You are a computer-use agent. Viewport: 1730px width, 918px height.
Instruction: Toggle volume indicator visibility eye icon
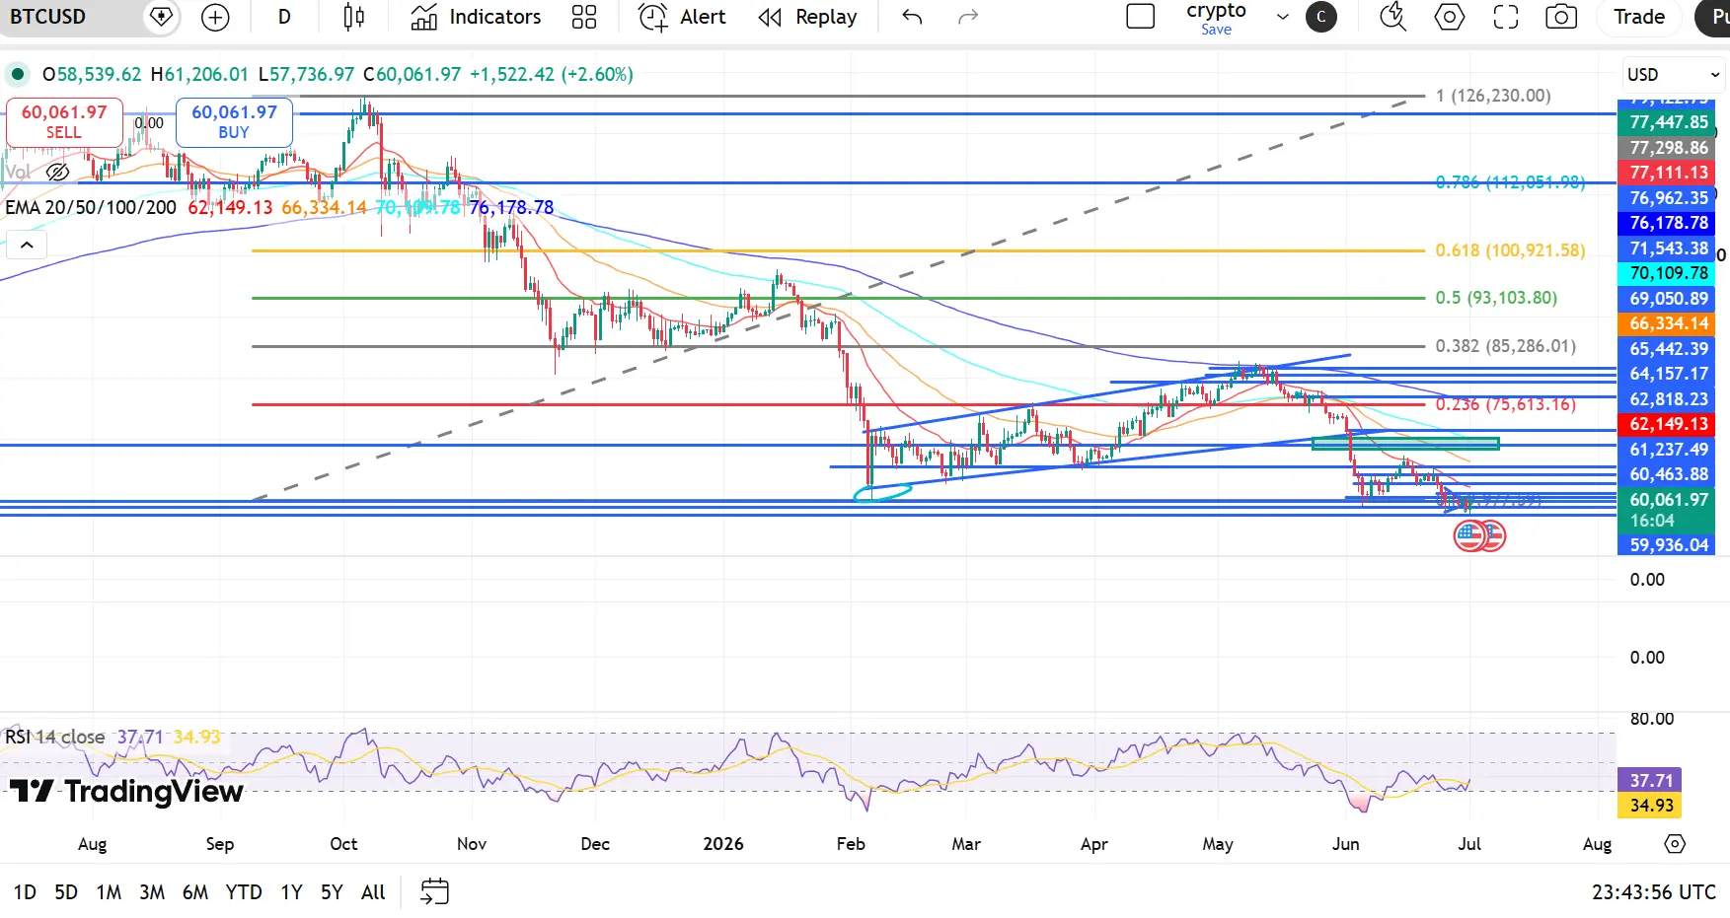point(58,173)
